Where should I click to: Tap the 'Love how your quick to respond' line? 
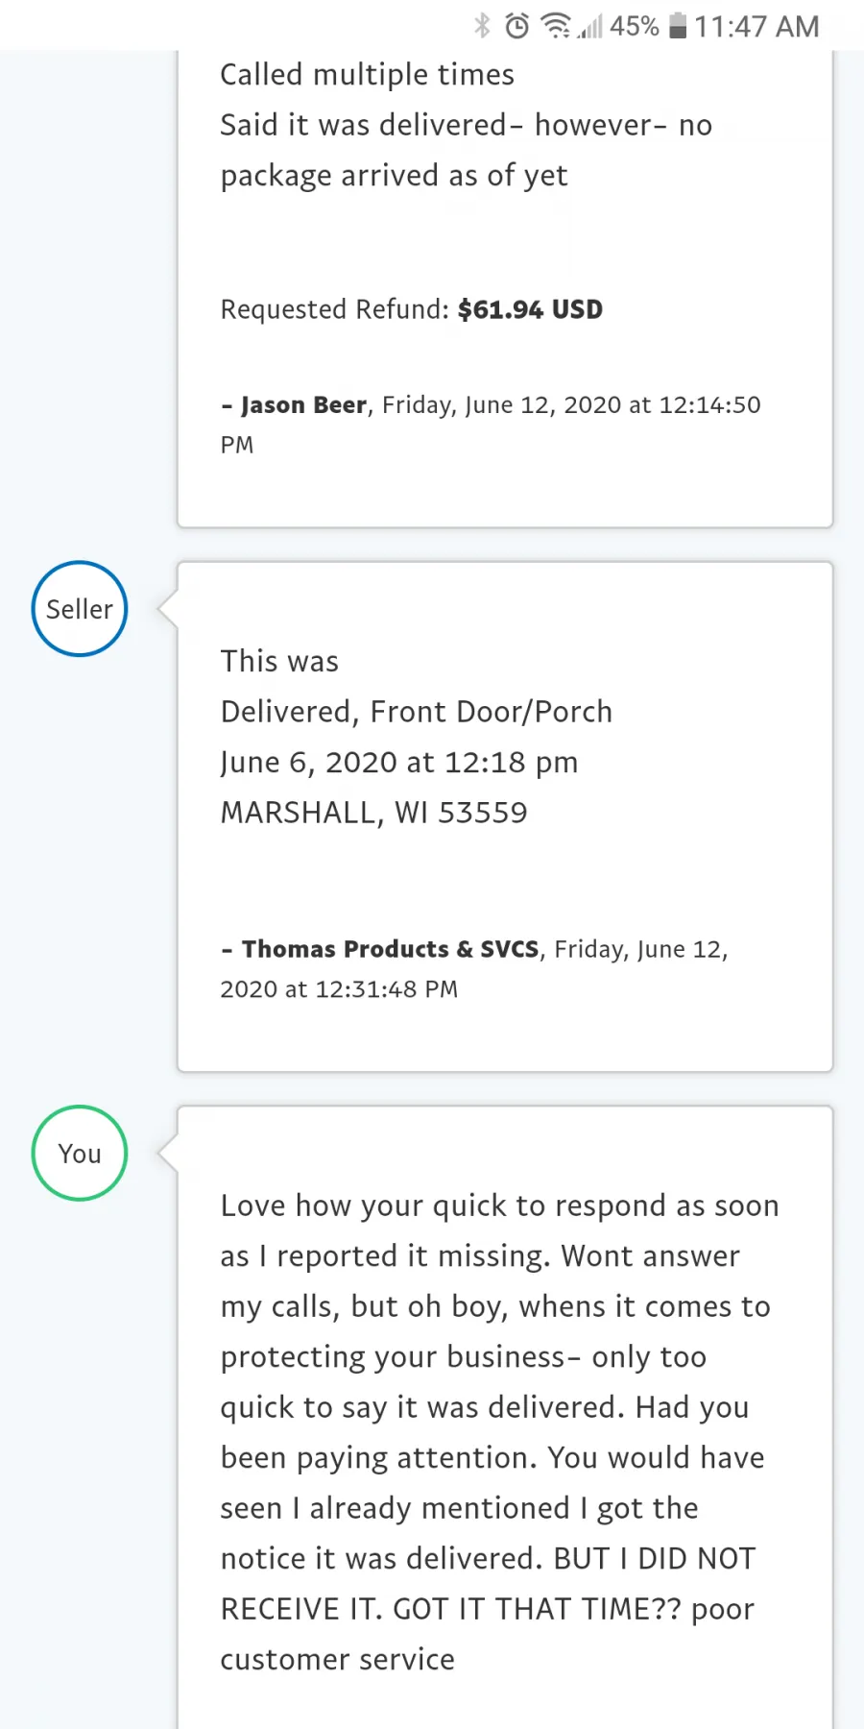tap(499, 1205)
